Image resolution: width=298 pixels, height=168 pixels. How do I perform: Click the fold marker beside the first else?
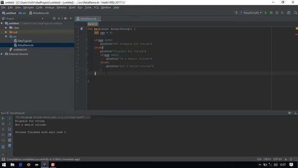point(87,48)
